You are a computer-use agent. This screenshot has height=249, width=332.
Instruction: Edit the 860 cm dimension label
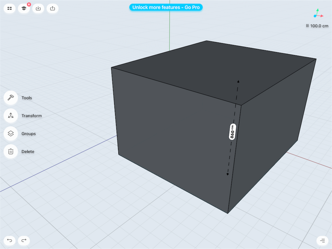tap(232, 132)
